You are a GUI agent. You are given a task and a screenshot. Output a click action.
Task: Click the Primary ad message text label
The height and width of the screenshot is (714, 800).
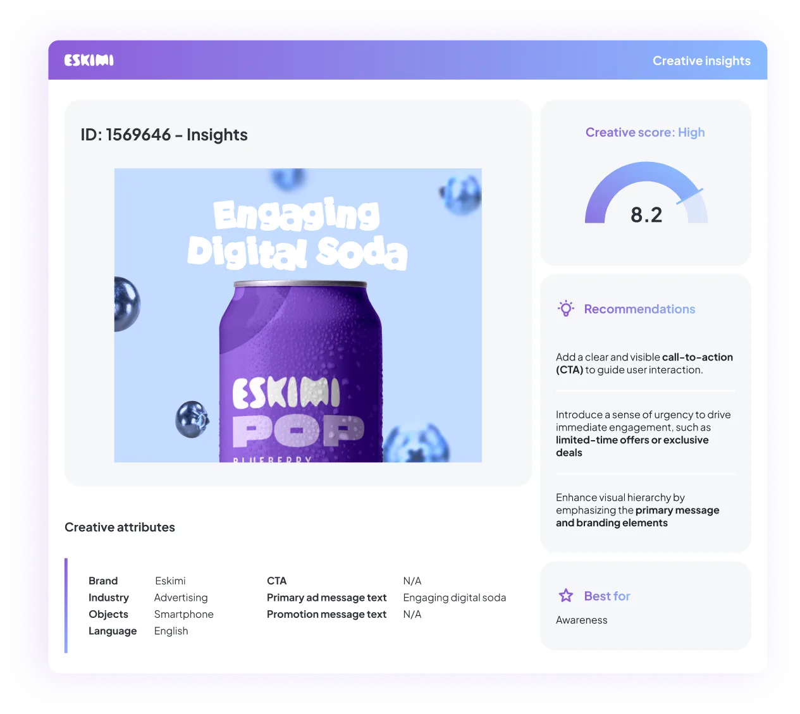(326, 598)
